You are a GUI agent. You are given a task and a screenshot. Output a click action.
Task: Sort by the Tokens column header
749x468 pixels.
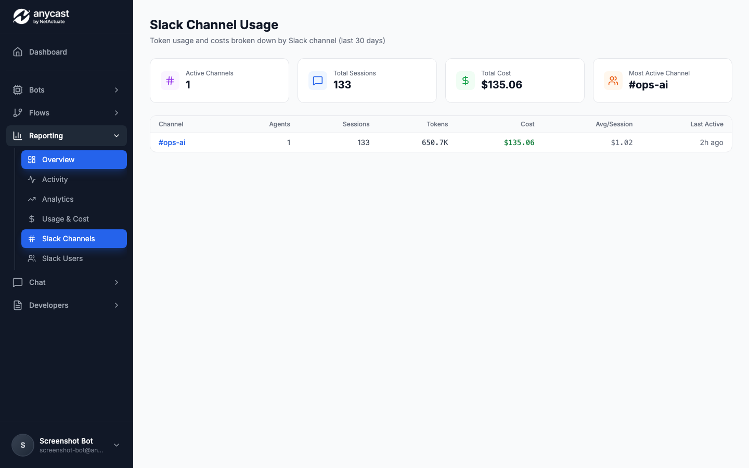(437, 124)
